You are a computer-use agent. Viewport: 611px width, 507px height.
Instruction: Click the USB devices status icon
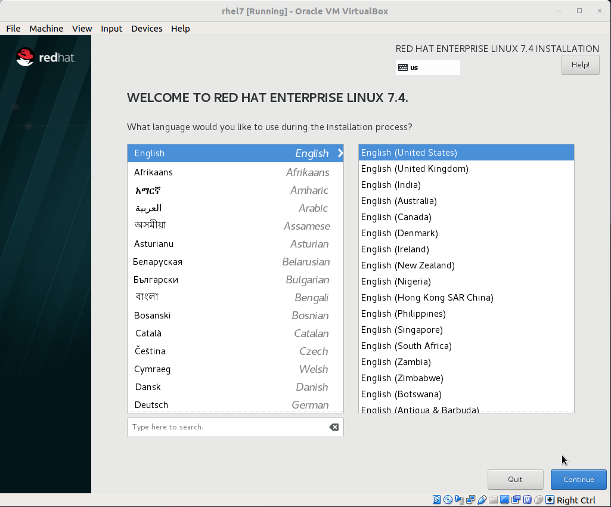482,500
